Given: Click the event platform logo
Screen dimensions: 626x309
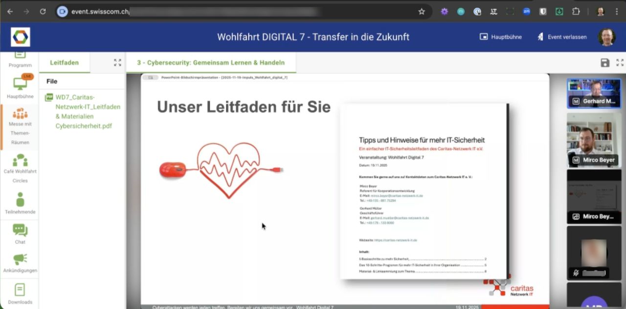Looking at the screenshot, I should [20, 37].
